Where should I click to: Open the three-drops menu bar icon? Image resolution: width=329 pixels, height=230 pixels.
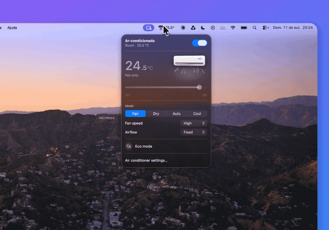coord(193,28)
